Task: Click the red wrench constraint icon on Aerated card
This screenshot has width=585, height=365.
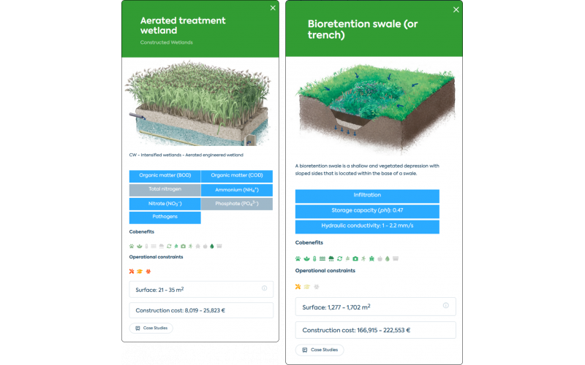Action: click(x=132, y=271)
